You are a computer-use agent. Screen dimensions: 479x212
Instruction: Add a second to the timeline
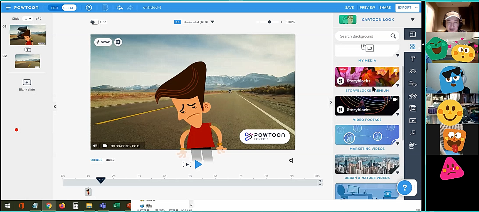pos(320,181)
